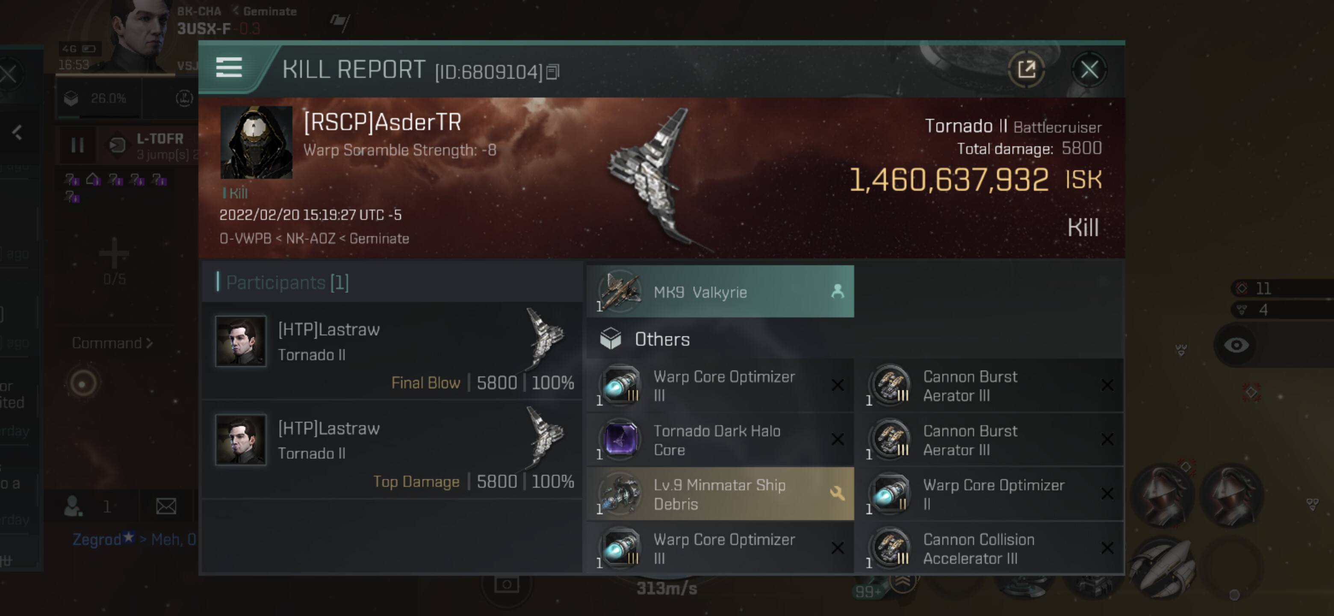The height and width of the screenshot is (616, 1334).
Task: Open Zegrod's chat message
Action: pyautogui.click(x=134, y=539)
